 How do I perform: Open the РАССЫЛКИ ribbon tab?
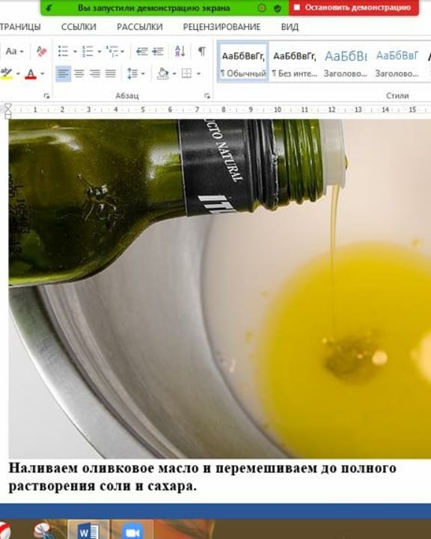pos(140,27)
